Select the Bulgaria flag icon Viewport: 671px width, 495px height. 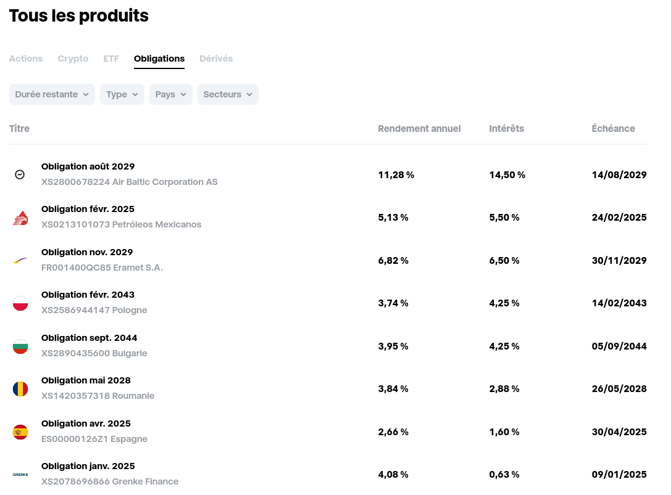(20, 346)
